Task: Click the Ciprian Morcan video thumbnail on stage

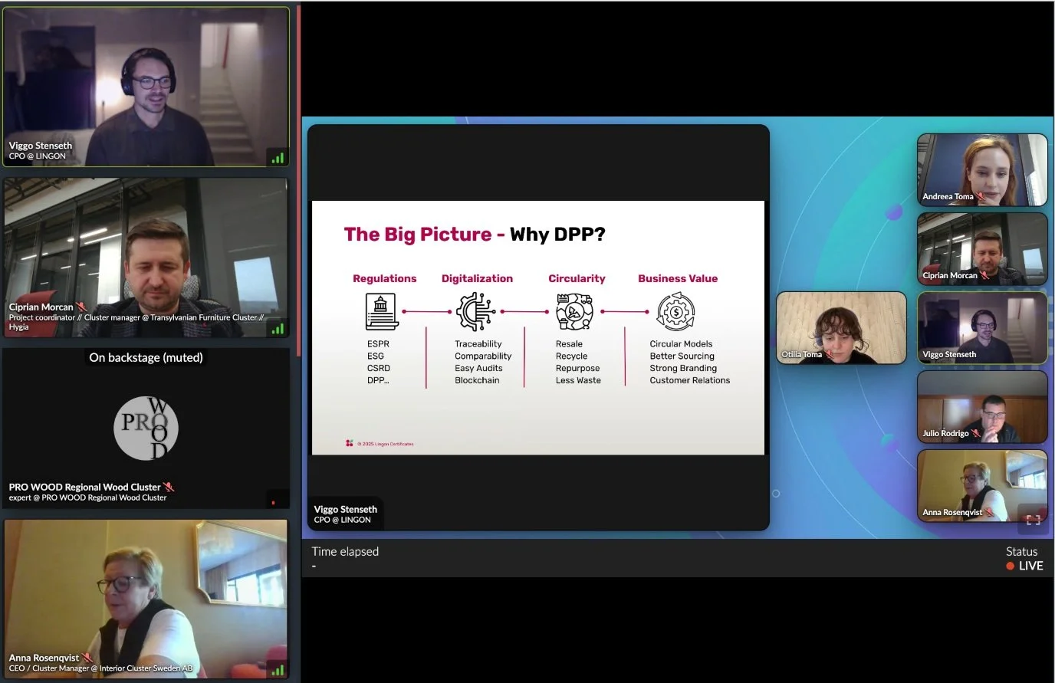Action: [982, 248]
